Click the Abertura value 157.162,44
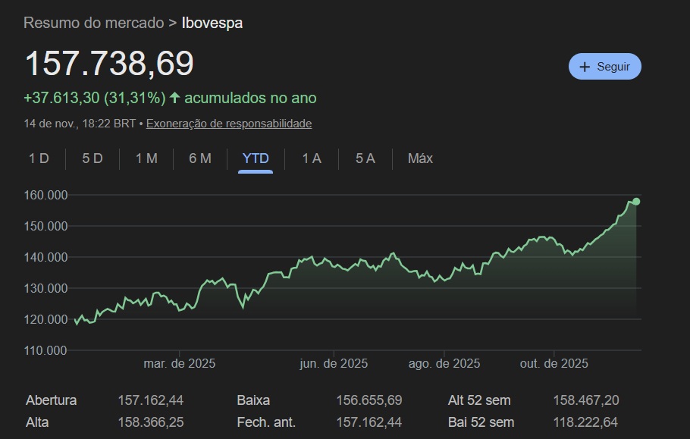Viewport: 690px width, 439px height. pyautogui.click(x=151, y=400)
